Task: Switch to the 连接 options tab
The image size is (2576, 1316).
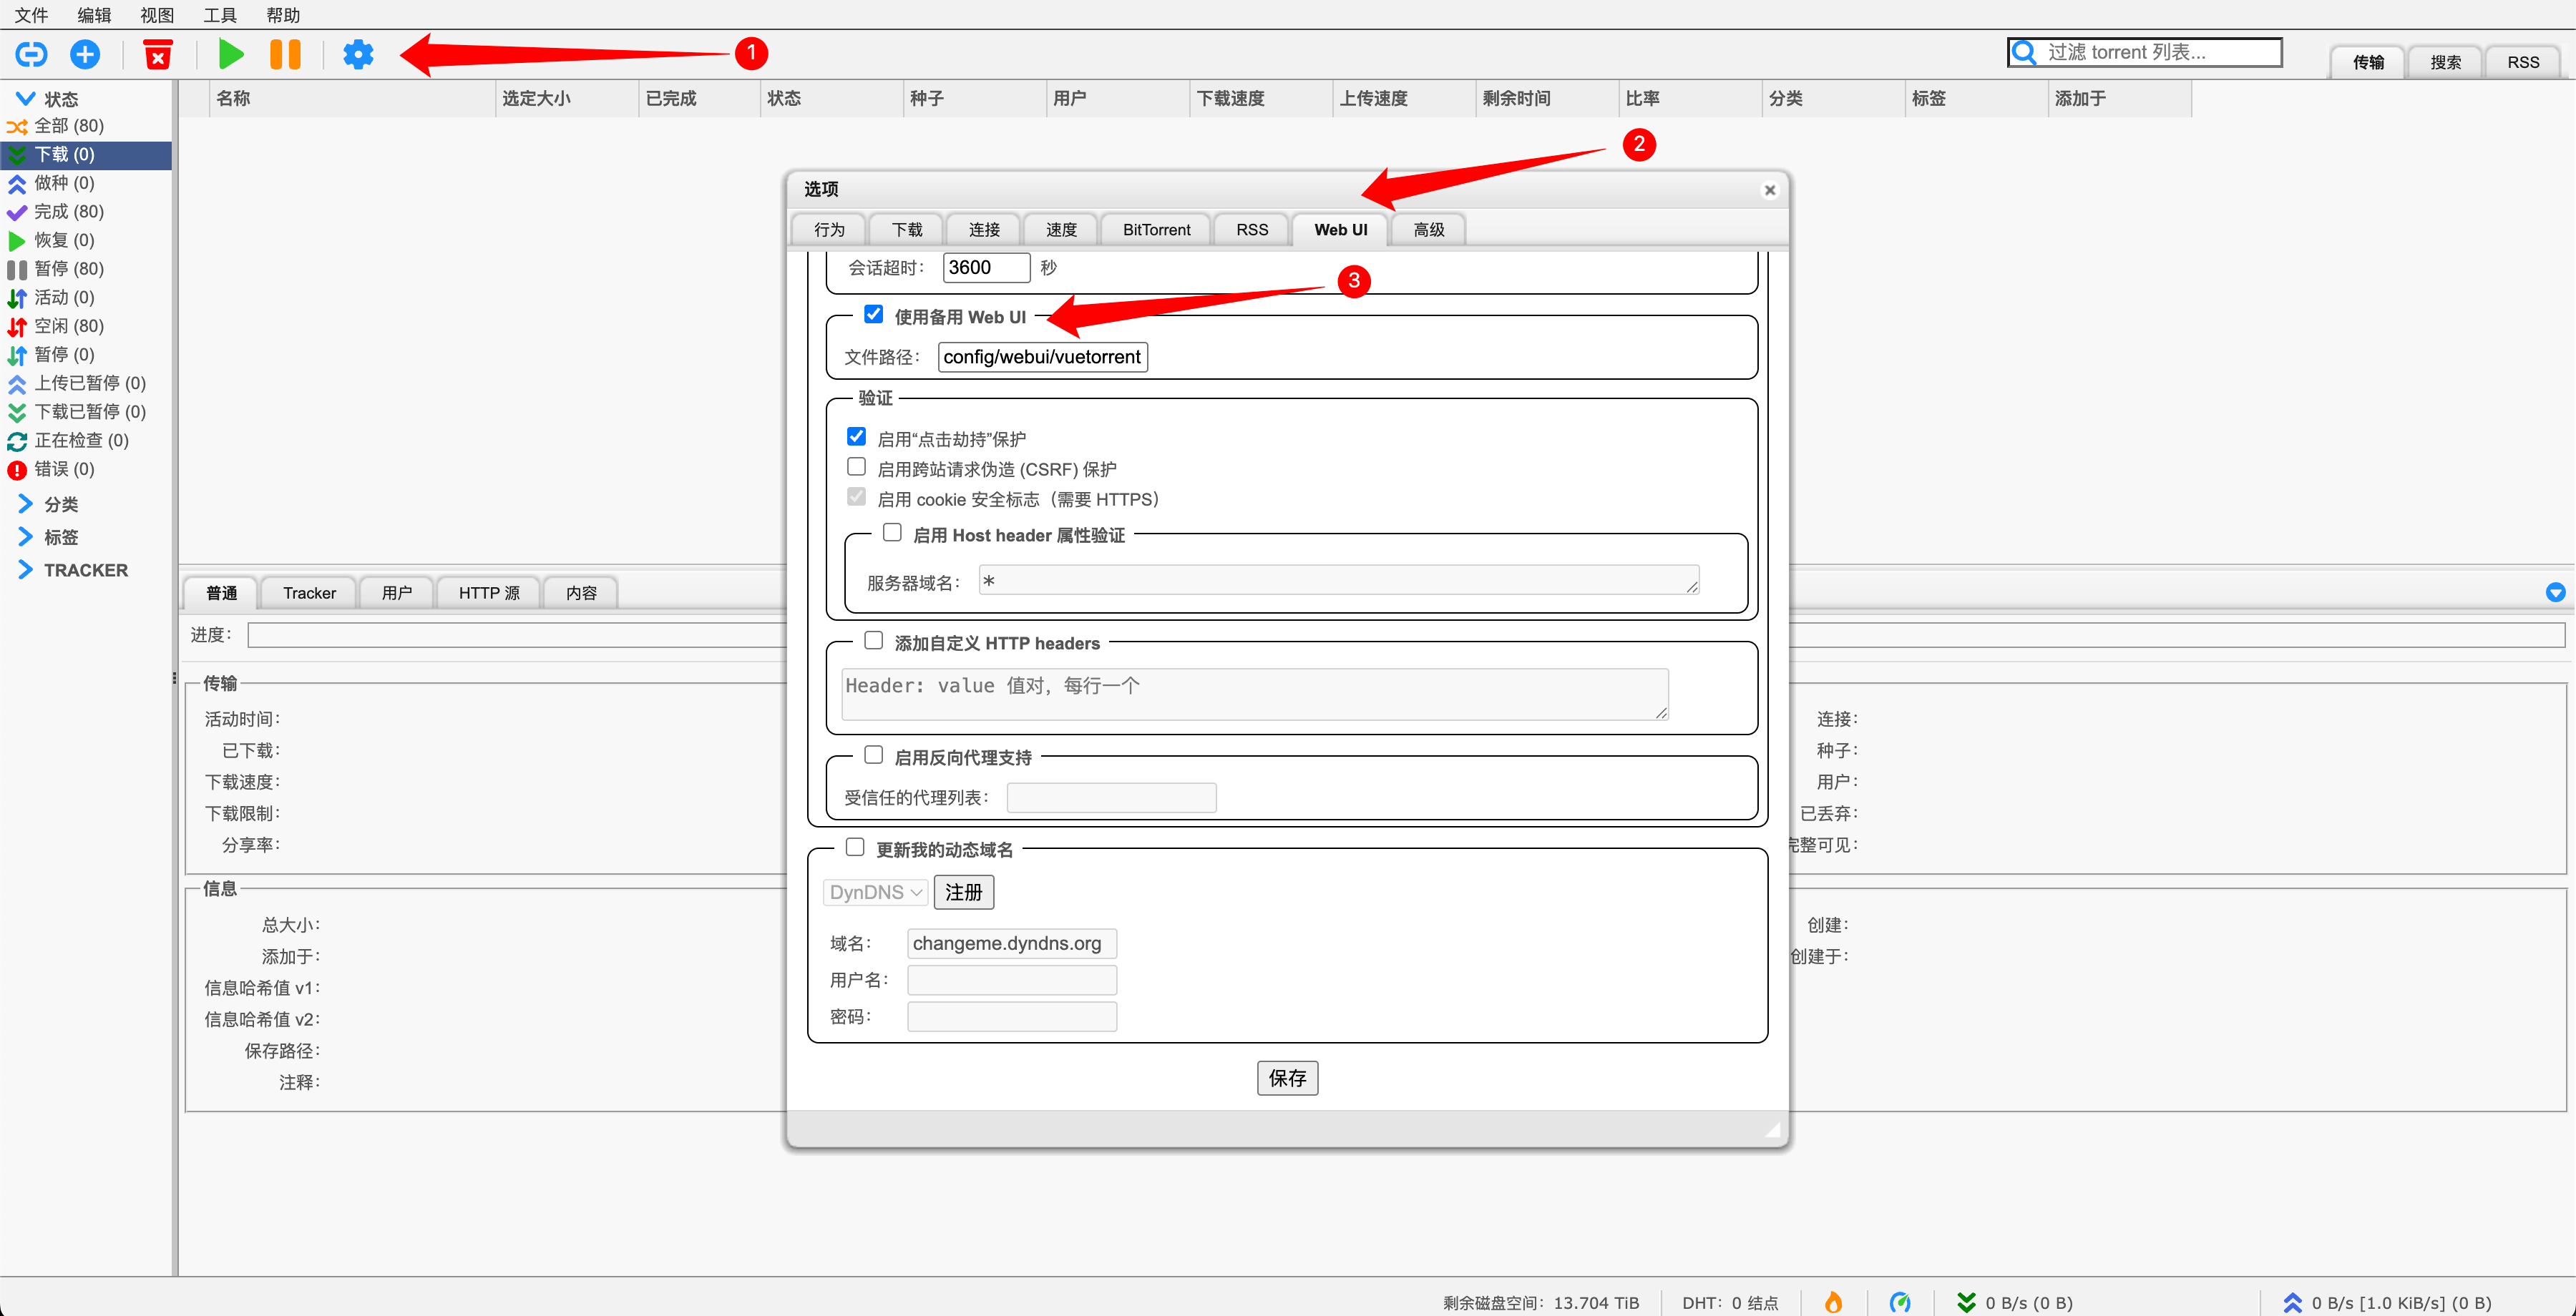Action: 984,230
